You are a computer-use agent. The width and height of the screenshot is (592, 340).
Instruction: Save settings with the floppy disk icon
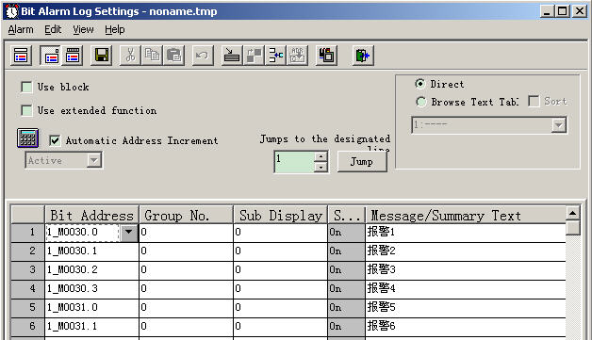102,56
